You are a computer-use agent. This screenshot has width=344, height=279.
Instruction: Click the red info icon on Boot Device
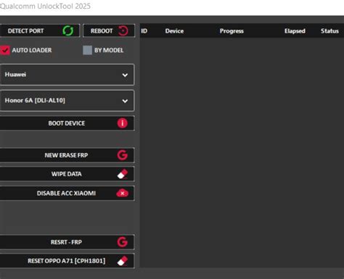123,123
